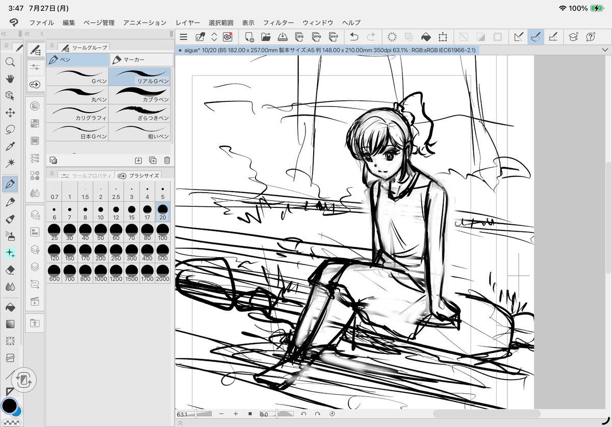The width and height of the screenshot is (612, 427).
Task: Open the 選択範囲 menu
Action: click(221, 23)
